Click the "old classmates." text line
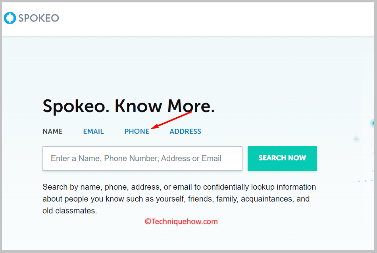Image resolution: width=377 pixels, height=253 pixels. click(x=70, y=211)
